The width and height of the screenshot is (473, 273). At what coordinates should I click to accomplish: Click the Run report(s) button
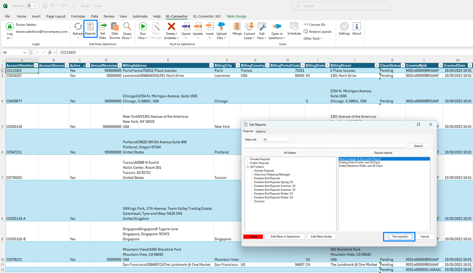tap(400, 237)
